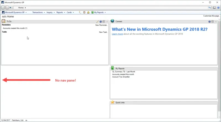Click the back navigation arrow button
This screenshot has height=122, width=221.
click(3, 7)
